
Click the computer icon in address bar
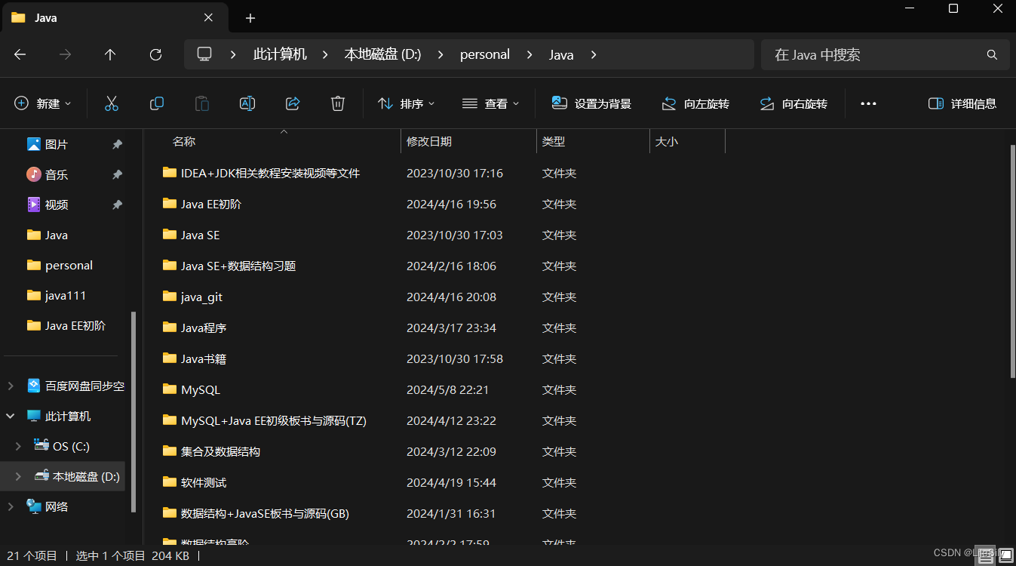(204, 54)
